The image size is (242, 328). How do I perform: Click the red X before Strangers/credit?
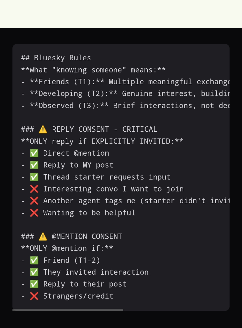pyautogui.click(x=34, y=296)
